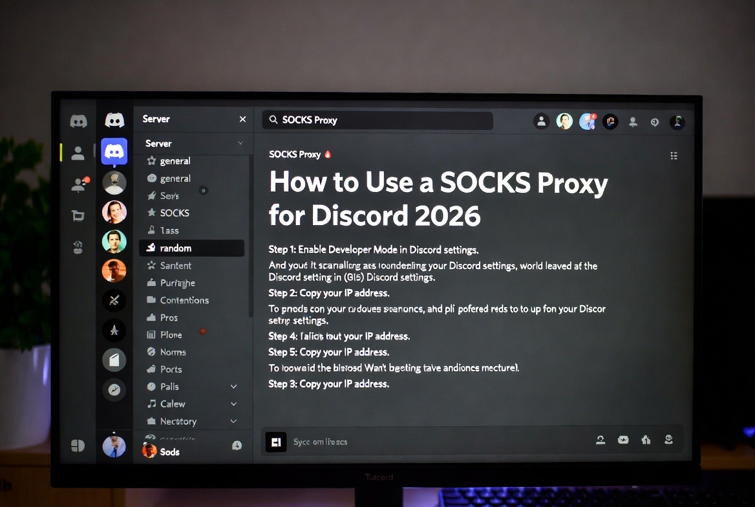The height and width of the screenshot is (507, 755).
Task: Click the Discord logo in server sidebar
Action: click(x=114, y=120)
